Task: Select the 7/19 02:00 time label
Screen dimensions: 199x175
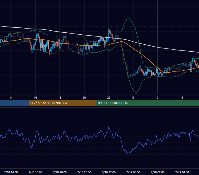Action: (x=157, y=172)
